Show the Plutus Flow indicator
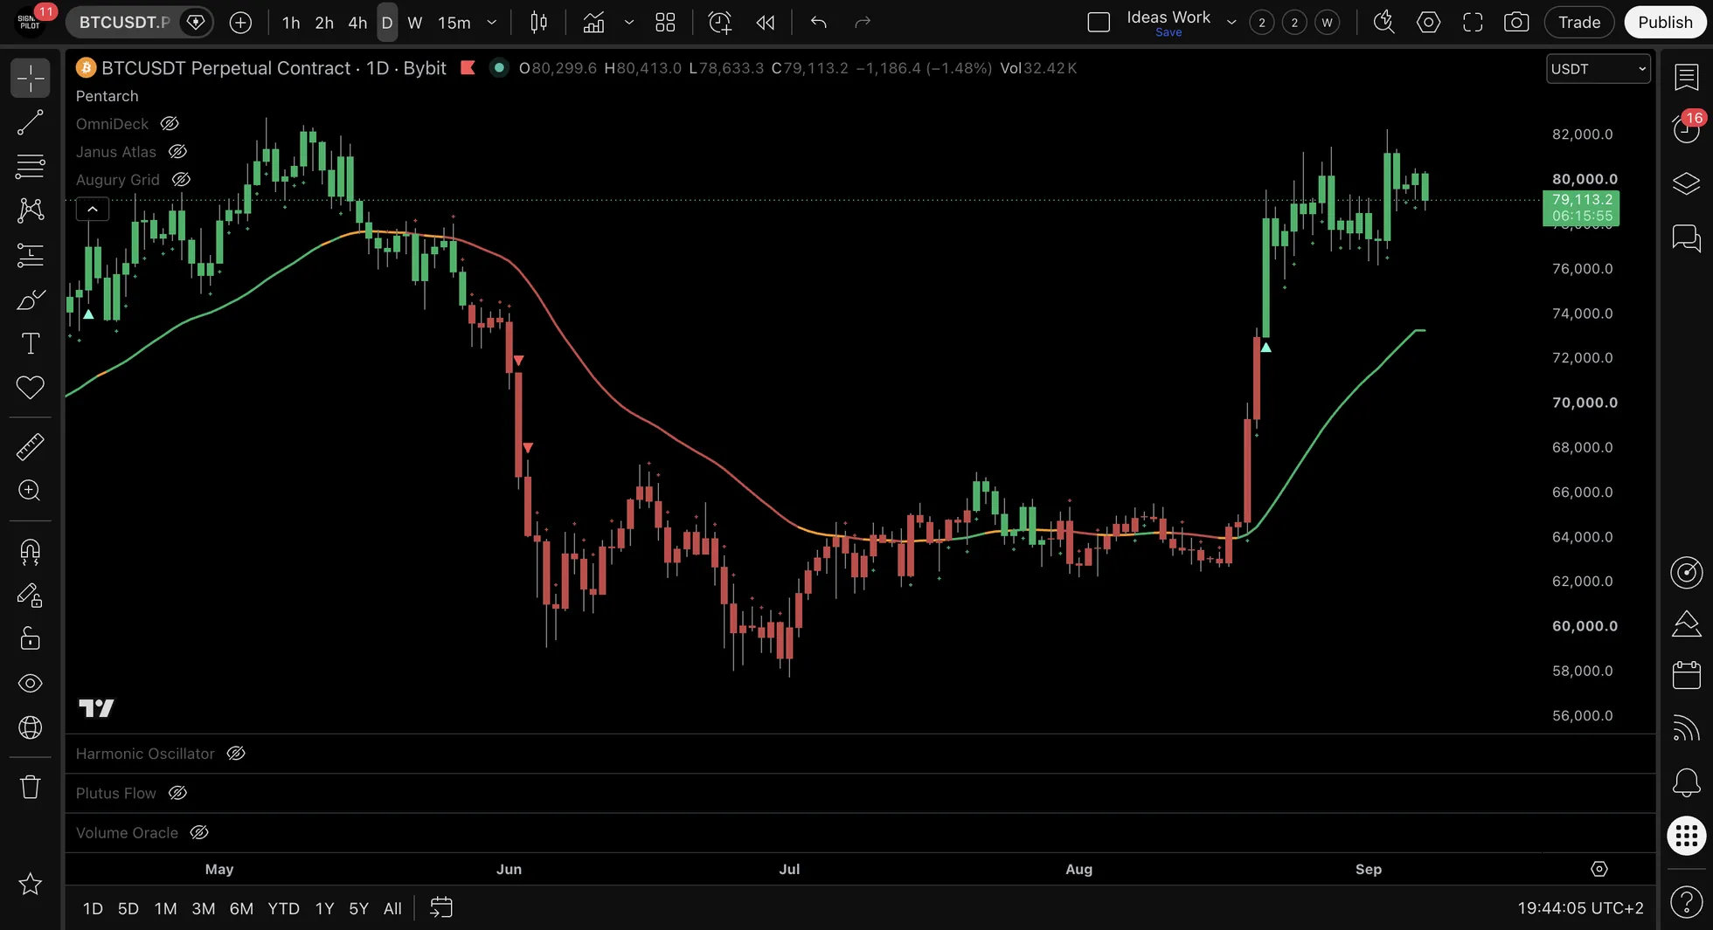 (177, 793)
